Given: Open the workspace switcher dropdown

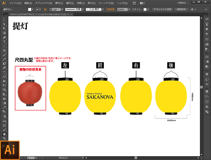Looking at the screenshot, I should coord(183,3).
